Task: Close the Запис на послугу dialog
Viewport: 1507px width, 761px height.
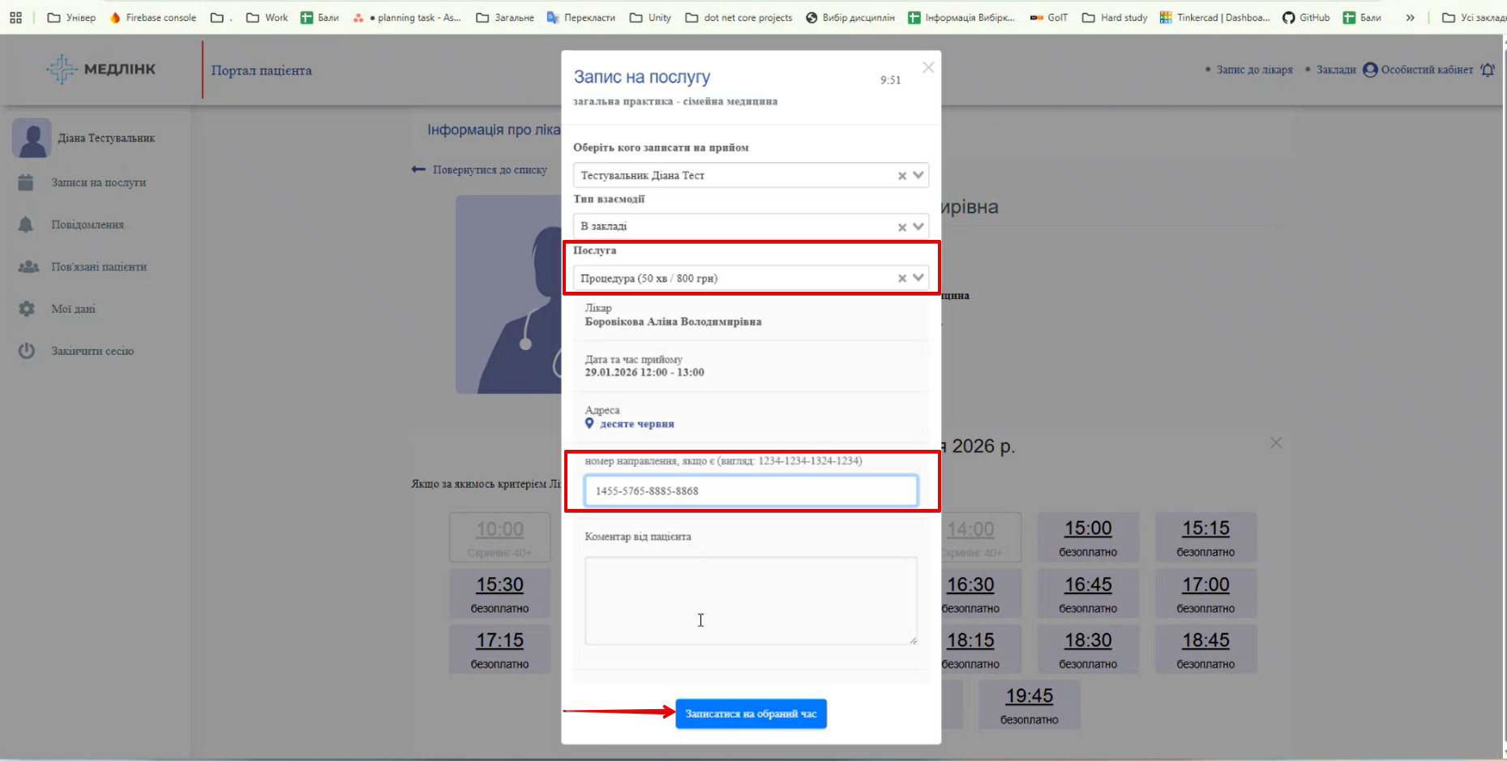Action: click(928, 68)
